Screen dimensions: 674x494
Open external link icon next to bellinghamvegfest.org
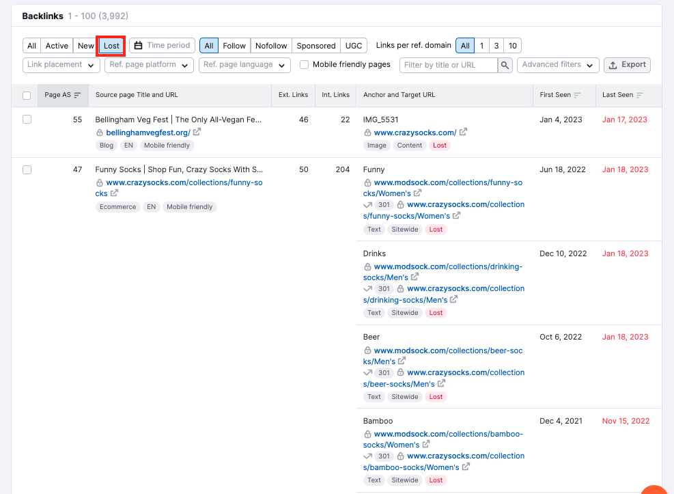(197, 132)
